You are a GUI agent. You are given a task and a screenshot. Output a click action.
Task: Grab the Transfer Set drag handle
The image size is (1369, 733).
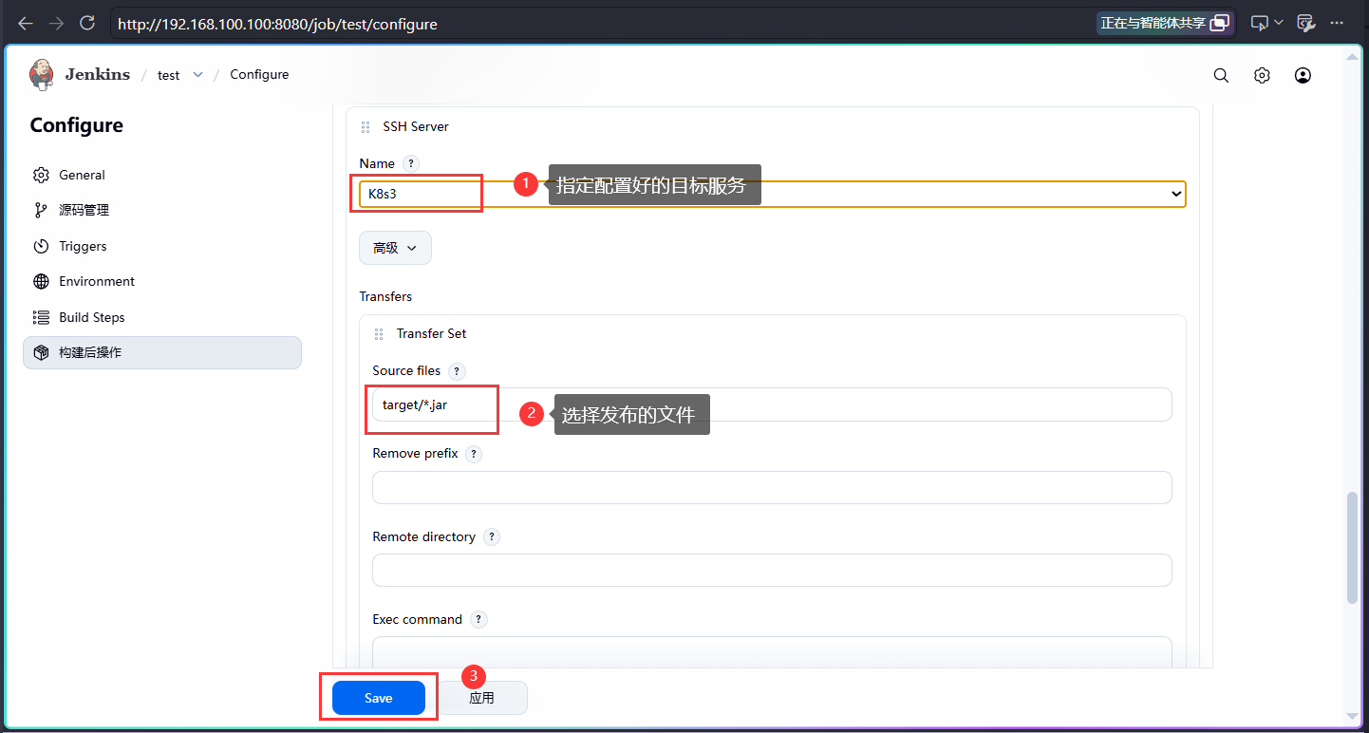pyautogui.click(x=379, y=334)
